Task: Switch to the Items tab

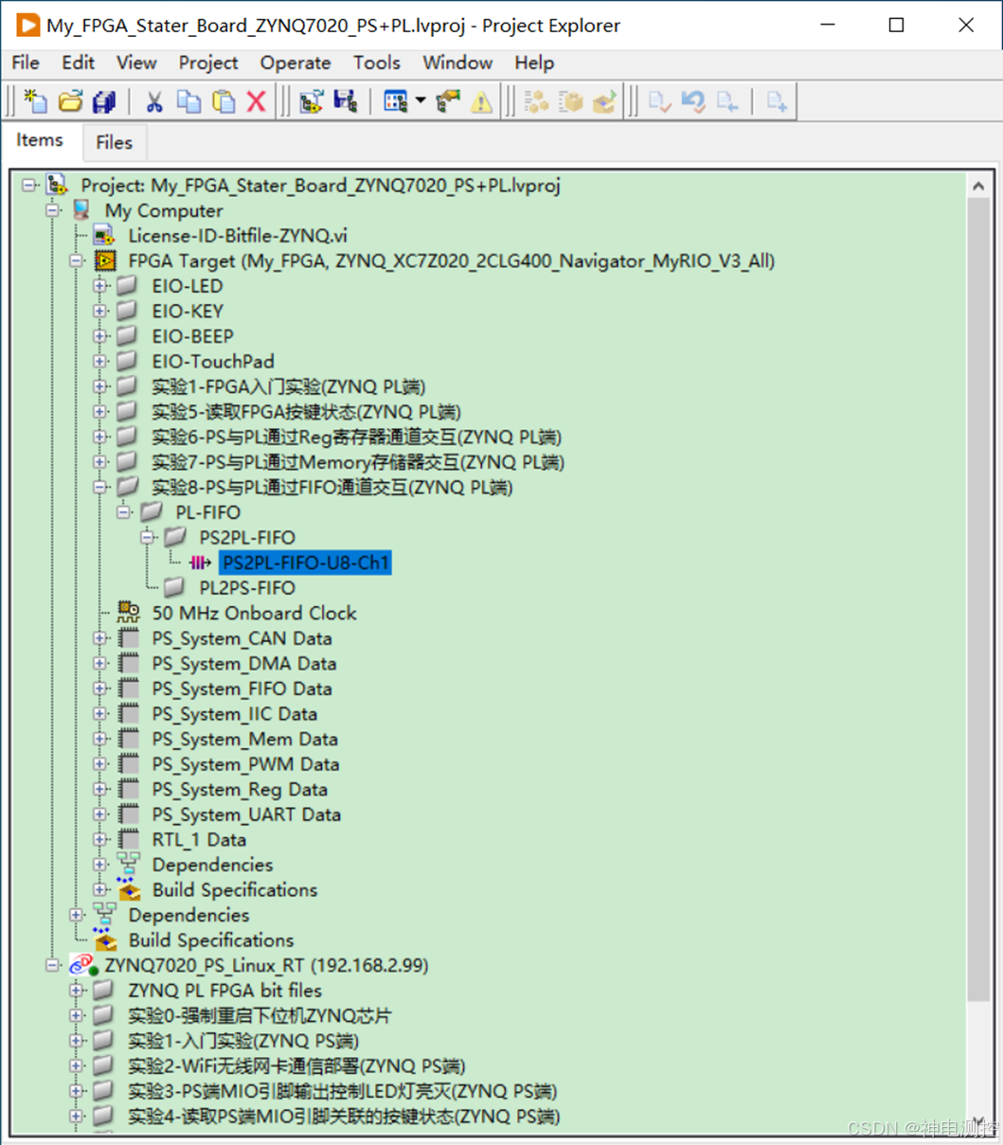Action: [40, 140]
